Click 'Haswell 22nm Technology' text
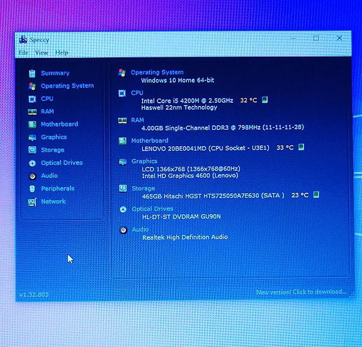This screenshot has width=362, height=347. click(x=179, y=108)
